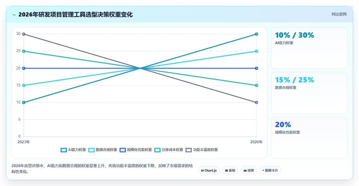Click the 2026 point of AI能力 at 30
This screenshot has height=186, width=359.
coord(257,34)
